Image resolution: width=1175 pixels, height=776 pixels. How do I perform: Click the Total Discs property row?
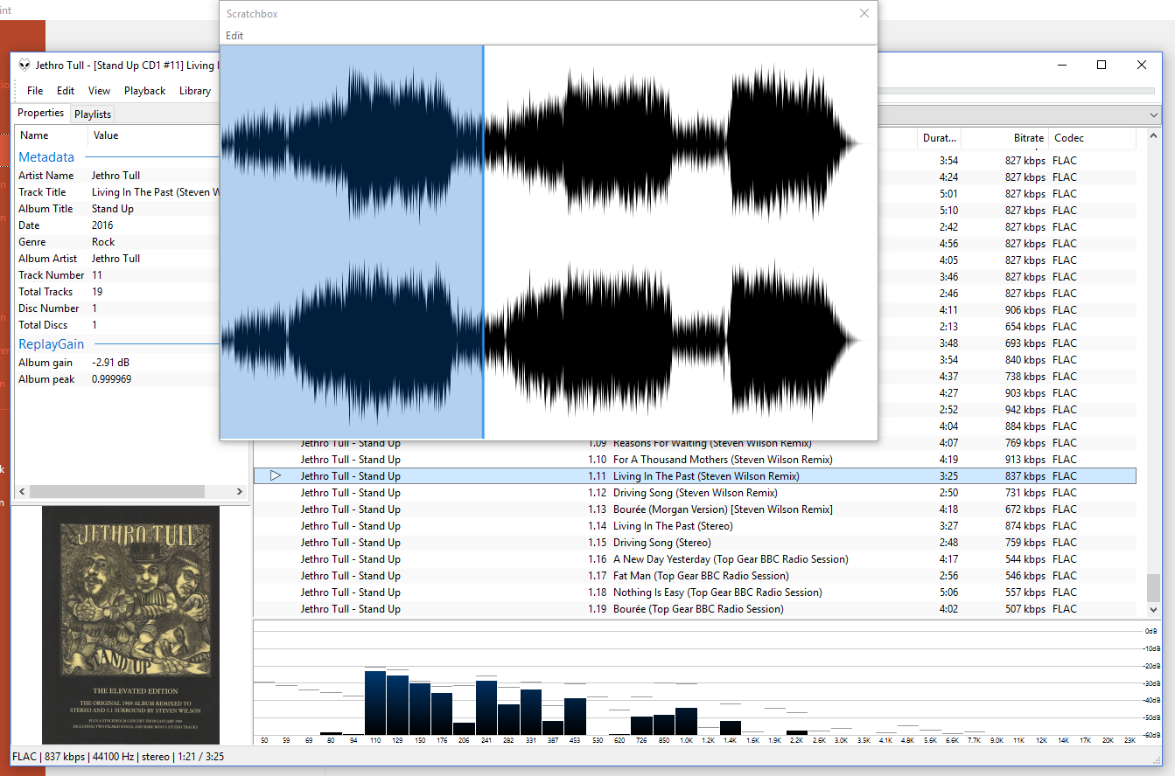click(x=117, y=325)
